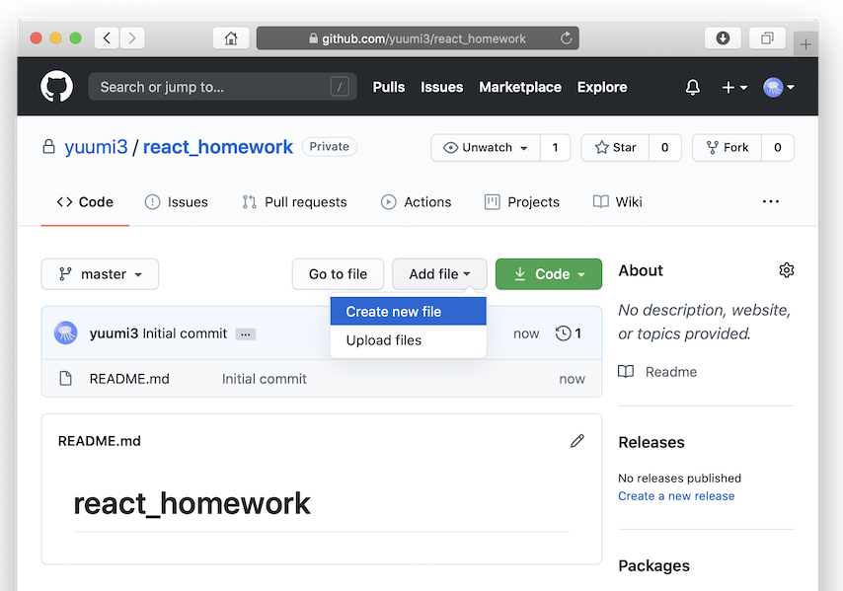Open Issues in the top navigation
The height and width of the screenshot is (591, 843).
(x=441, y=87)
